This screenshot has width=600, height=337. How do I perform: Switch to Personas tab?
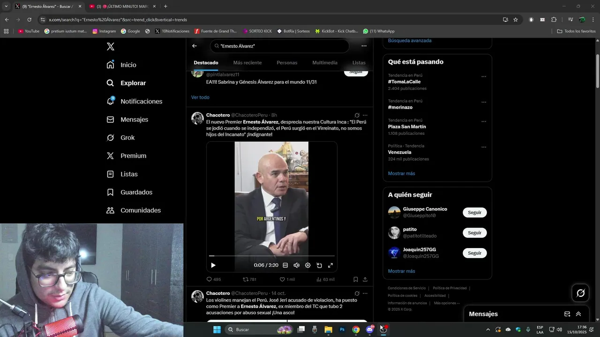[x=287, y=63]
